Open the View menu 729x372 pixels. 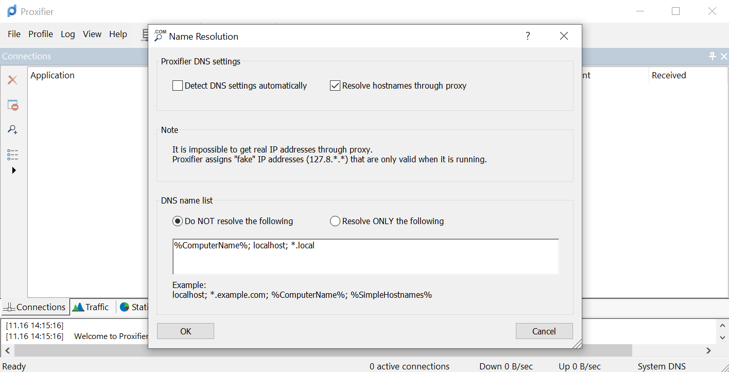pos(92,34)
